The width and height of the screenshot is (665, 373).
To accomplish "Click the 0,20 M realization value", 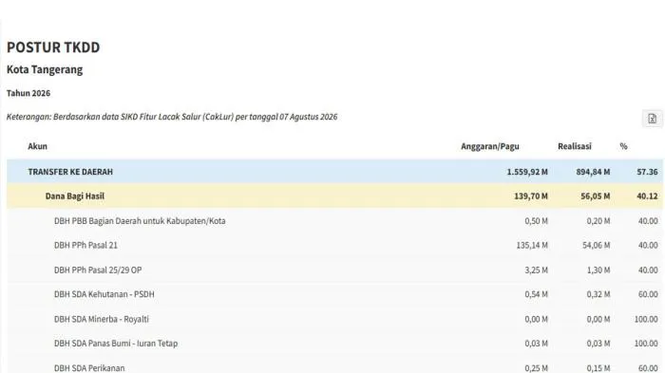I will point(598,221).
